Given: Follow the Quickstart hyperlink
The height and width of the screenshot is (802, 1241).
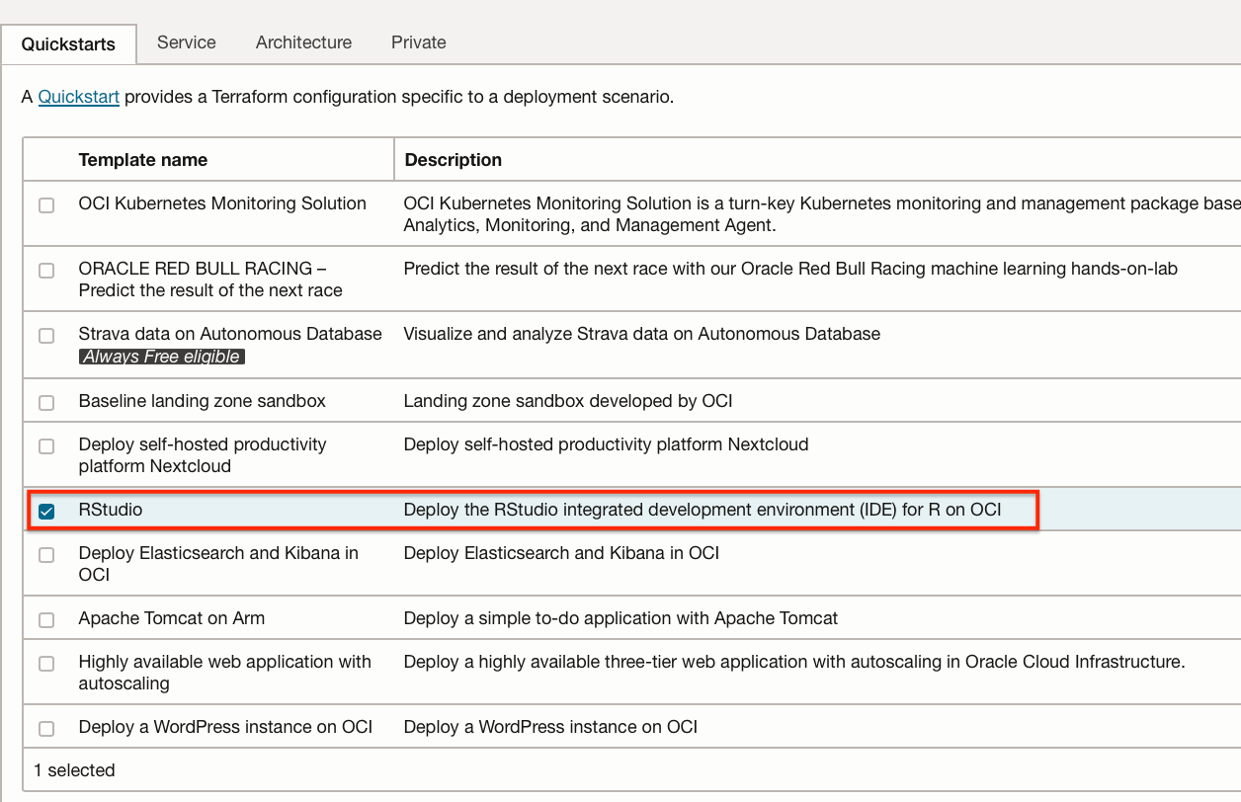Looking at the screenshot, I should pyautogui.click(x=79, y=97).
